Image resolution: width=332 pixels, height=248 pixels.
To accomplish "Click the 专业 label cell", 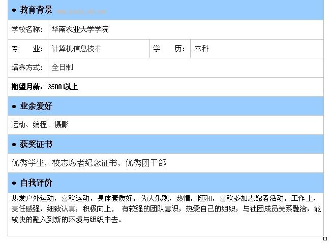I will pos(28,49).
